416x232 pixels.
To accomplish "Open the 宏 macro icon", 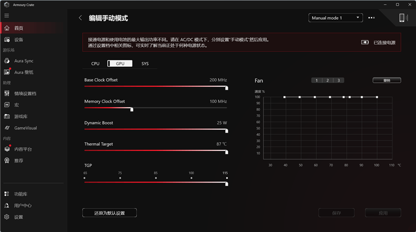I will [7, 105].
